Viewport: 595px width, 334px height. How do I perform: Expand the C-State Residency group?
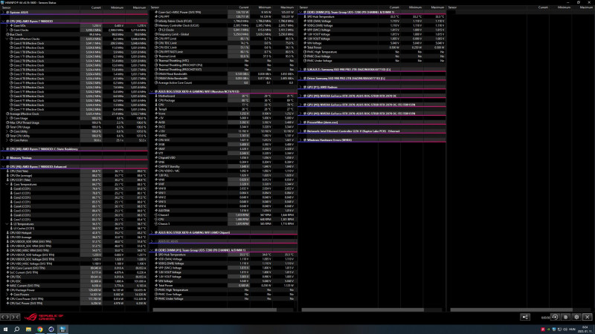click(x=4, y=149)
